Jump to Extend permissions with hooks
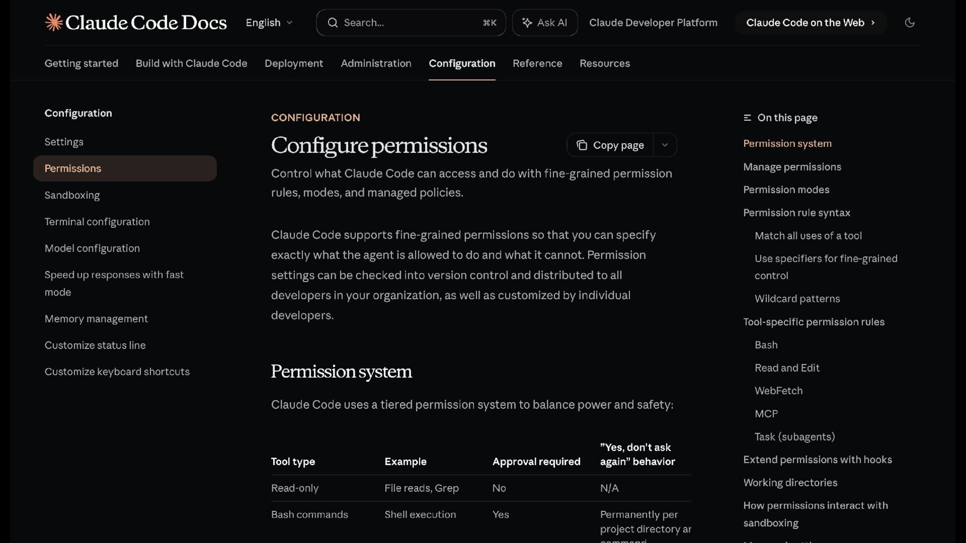 817,460
